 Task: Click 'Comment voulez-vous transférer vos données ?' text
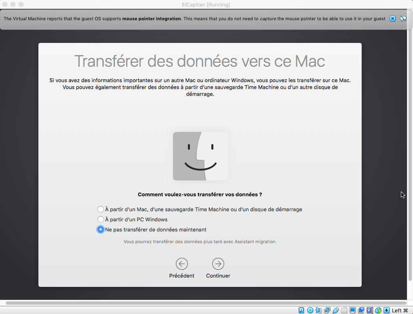[x=200, y=195]
